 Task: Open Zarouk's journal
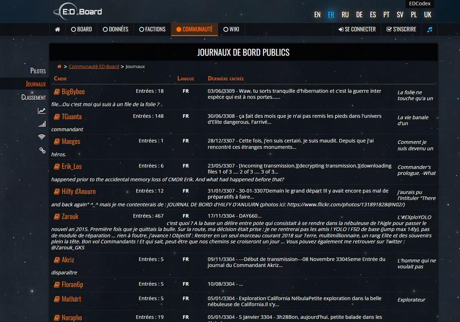[x=70, y=217]
